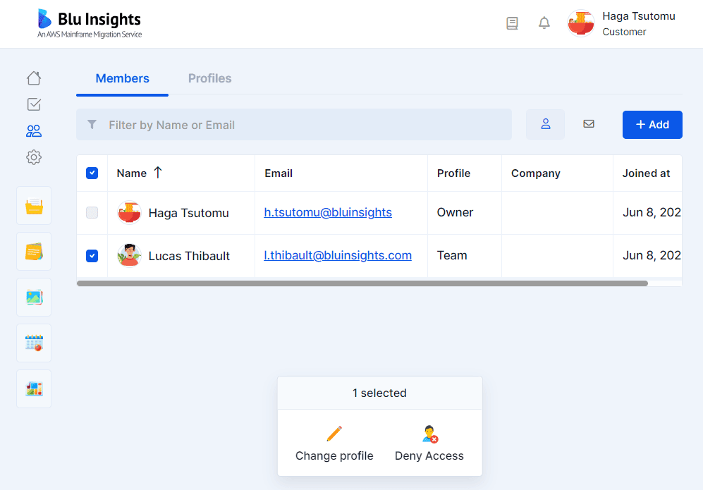The height and width of the screenshot is (490, 703).
Task: Click the horizontal table scrollbar
Action: [x=362, y=283]
